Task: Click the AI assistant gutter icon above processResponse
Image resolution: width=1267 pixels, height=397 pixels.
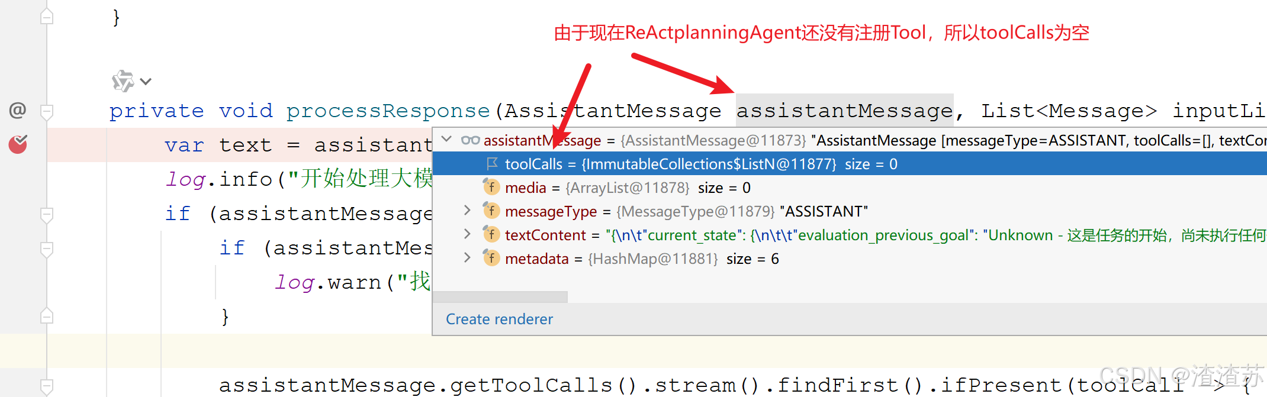Action: 123,81
